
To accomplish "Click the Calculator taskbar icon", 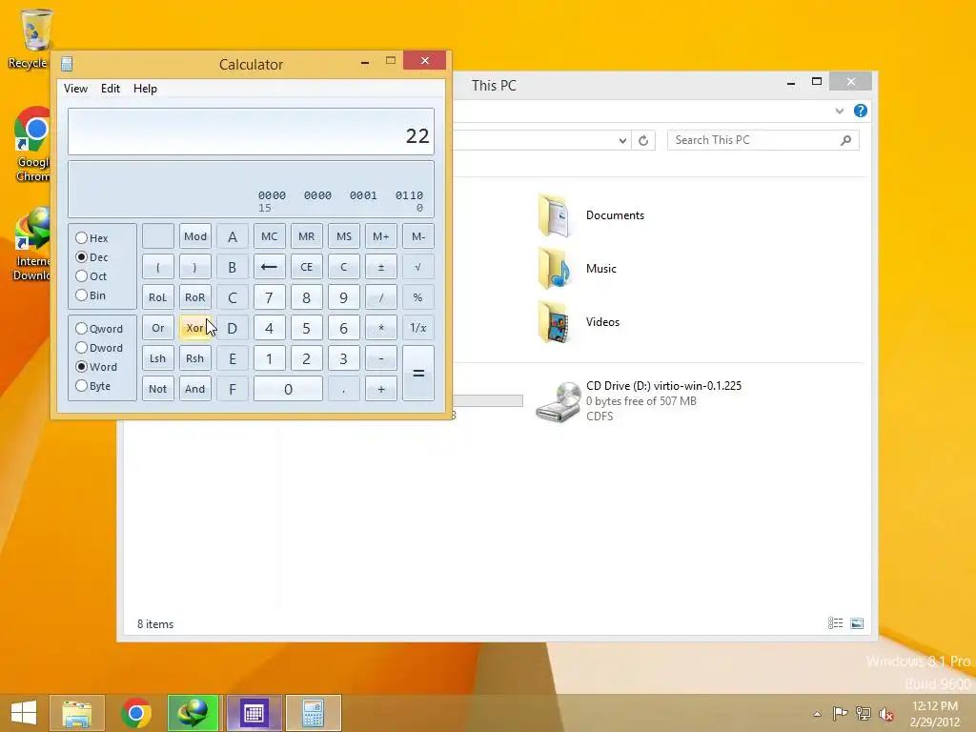I will point(313,713).
